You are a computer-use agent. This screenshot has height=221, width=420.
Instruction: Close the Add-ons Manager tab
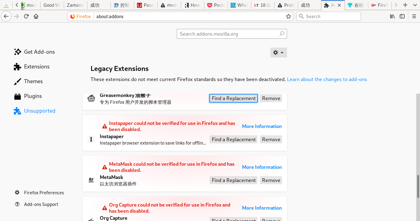tap(339, 5)
